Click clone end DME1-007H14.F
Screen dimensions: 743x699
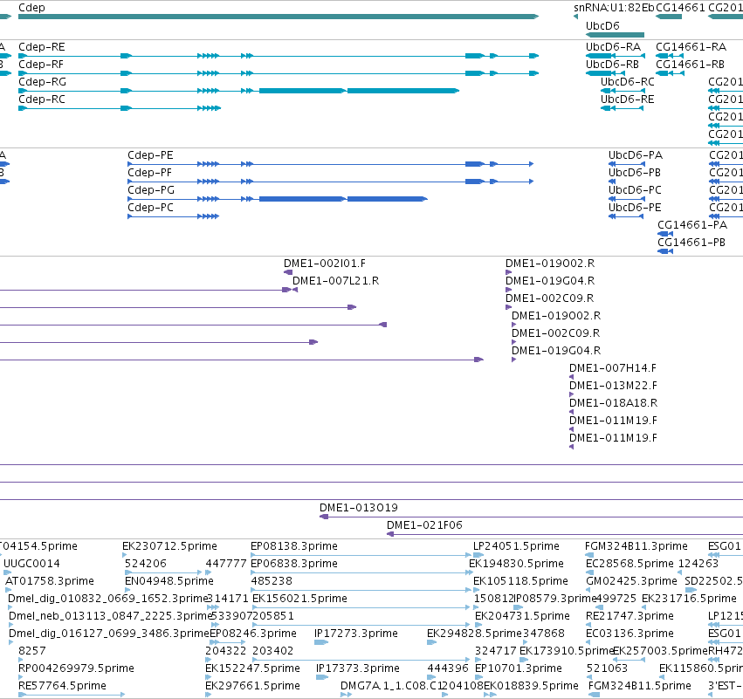pos(613,368)
